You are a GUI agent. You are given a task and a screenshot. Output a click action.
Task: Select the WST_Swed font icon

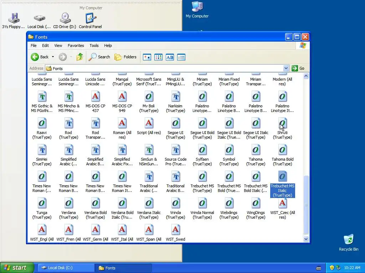click(175, 230)
